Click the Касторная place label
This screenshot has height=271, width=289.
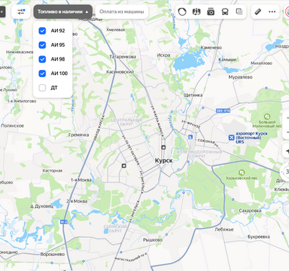(x=52, y=171)
